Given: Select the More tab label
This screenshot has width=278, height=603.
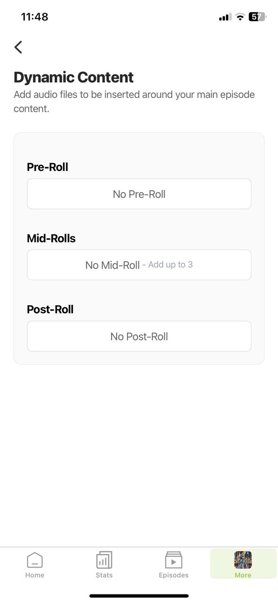Looking at the screenshot, I should pos(243,575).
